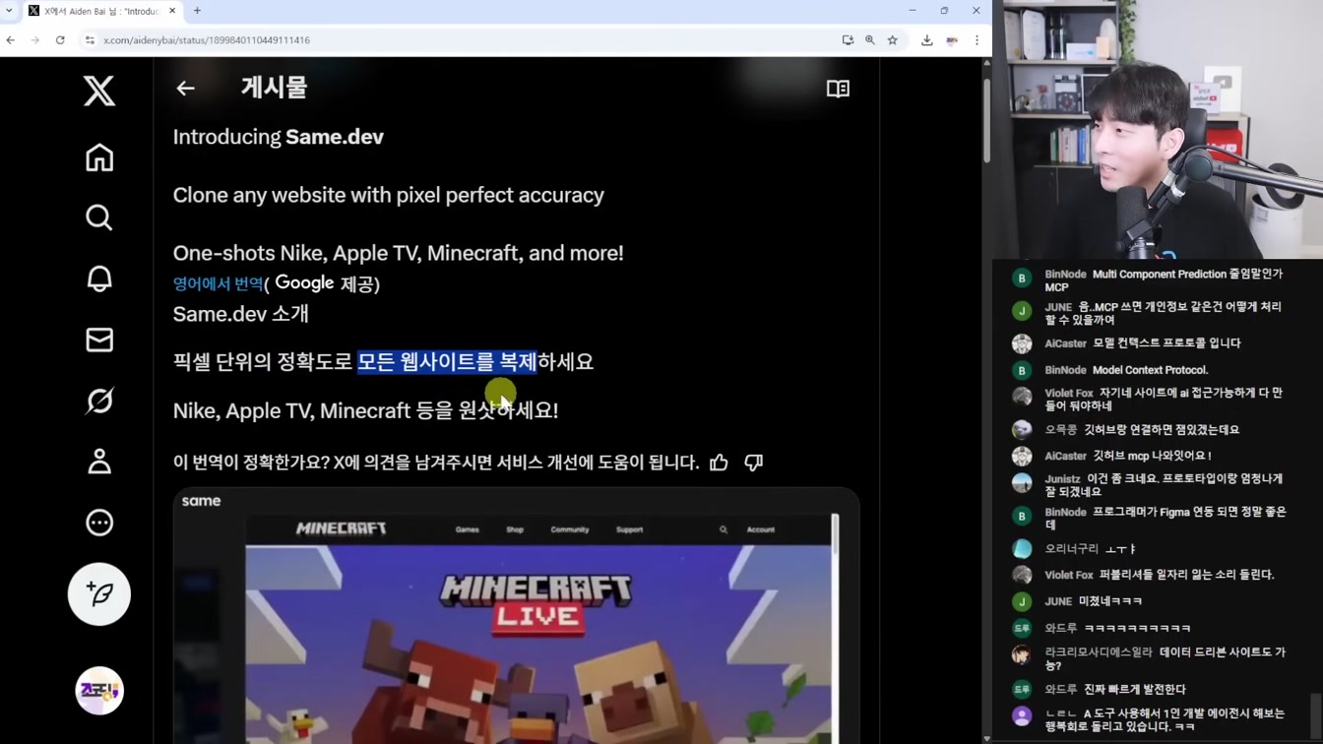Click 오리너구리 chat avatar
1323x744 pixels.
1022,549
